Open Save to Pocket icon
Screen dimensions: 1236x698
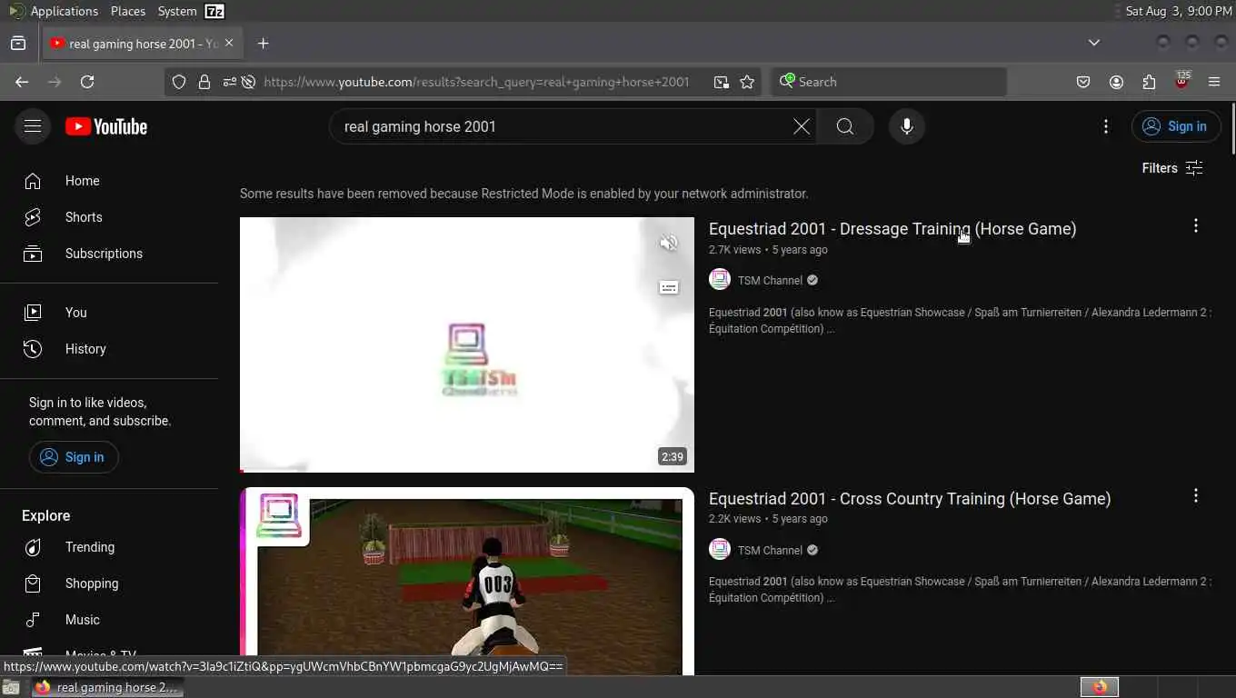(1083, 82)
